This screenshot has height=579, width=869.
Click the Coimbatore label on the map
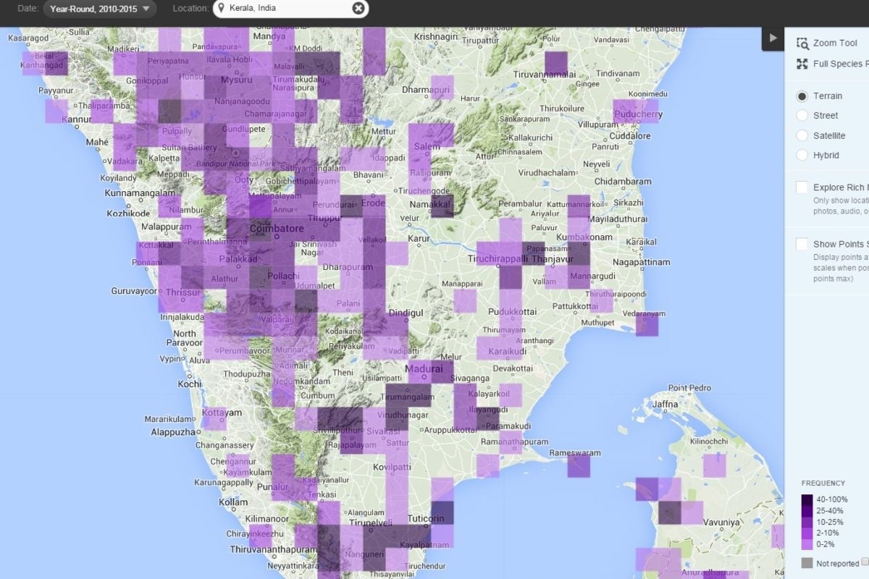(276, 229)
